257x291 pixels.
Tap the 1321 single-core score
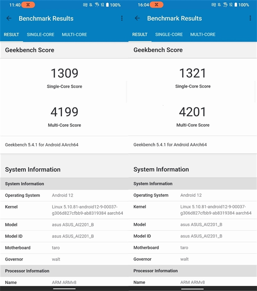(x=193, y=73)
